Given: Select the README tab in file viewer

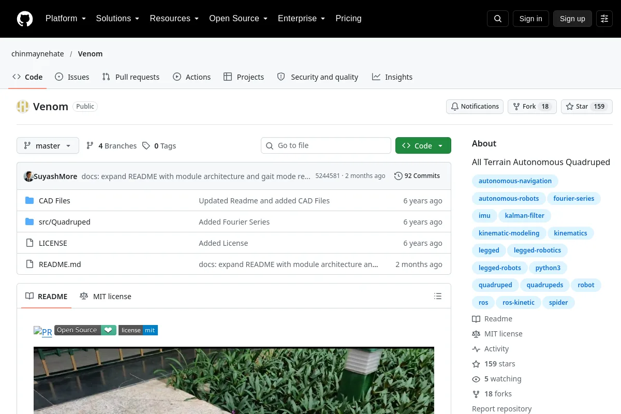Looking at the screenshot, I should click(x=47, y=297).
